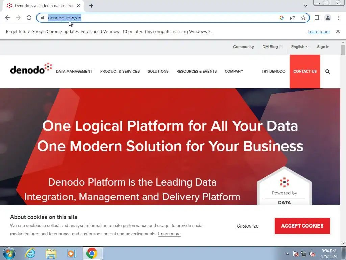Click the muted volume tray icon
This screenshot has height=260, width=346.
(312, 254)
